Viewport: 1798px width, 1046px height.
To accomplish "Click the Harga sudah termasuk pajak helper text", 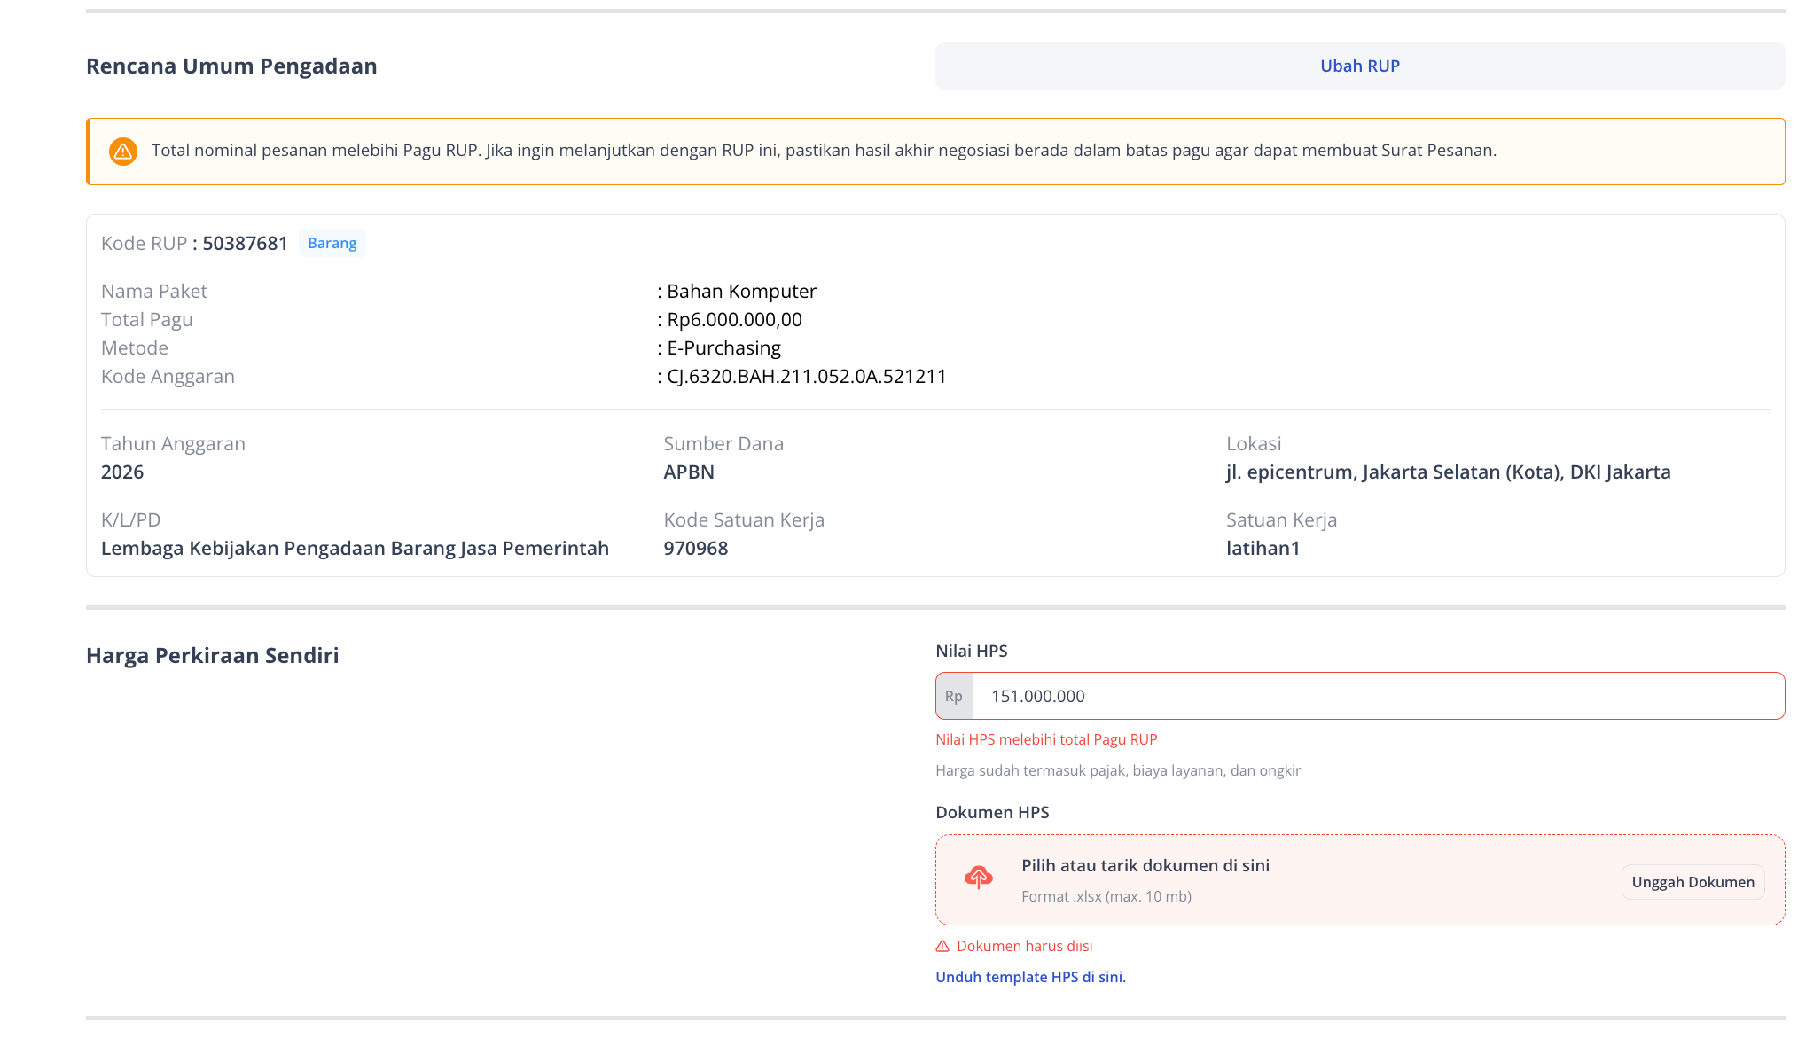I will [1117, 770].
